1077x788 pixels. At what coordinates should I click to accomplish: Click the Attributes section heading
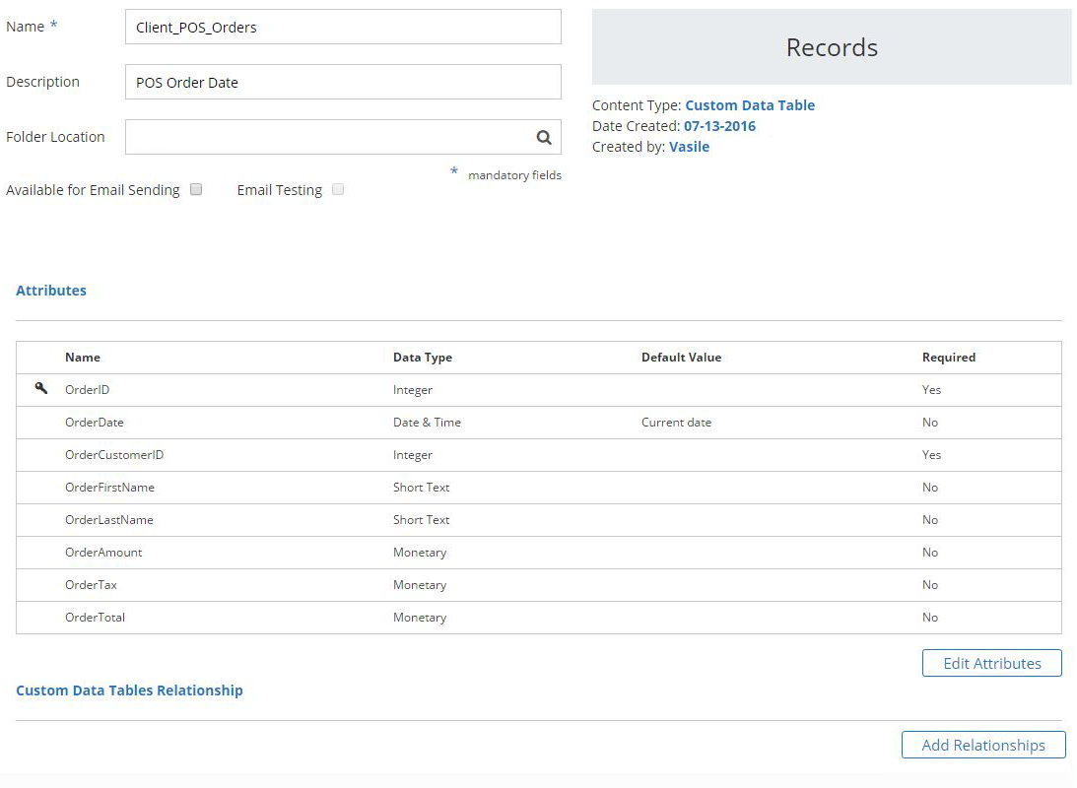(x=51, y=291)
